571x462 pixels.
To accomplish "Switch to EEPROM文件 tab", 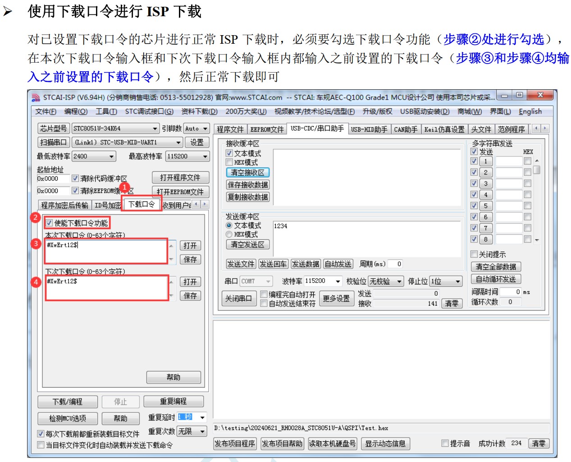I will [x=267, y=129].
